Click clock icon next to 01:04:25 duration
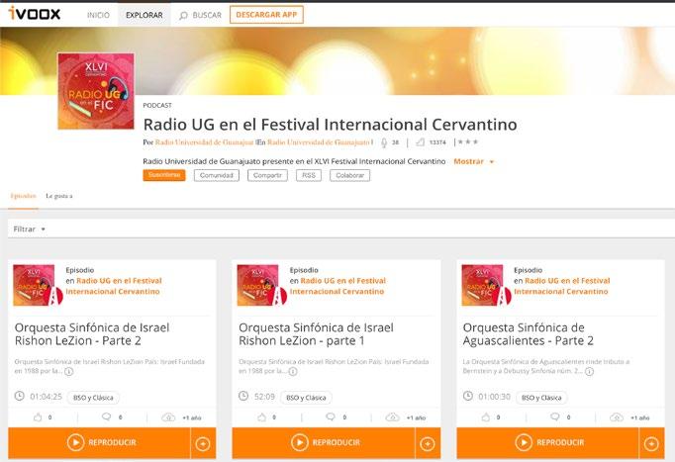 20,396
